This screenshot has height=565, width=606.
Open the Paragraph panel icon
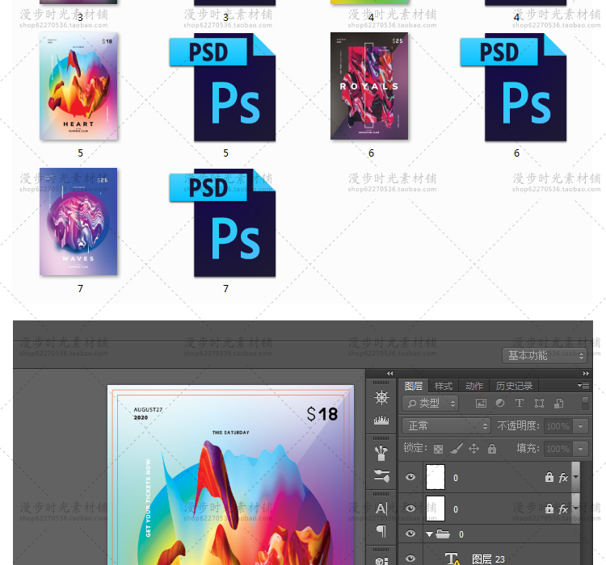pos(381,530)
